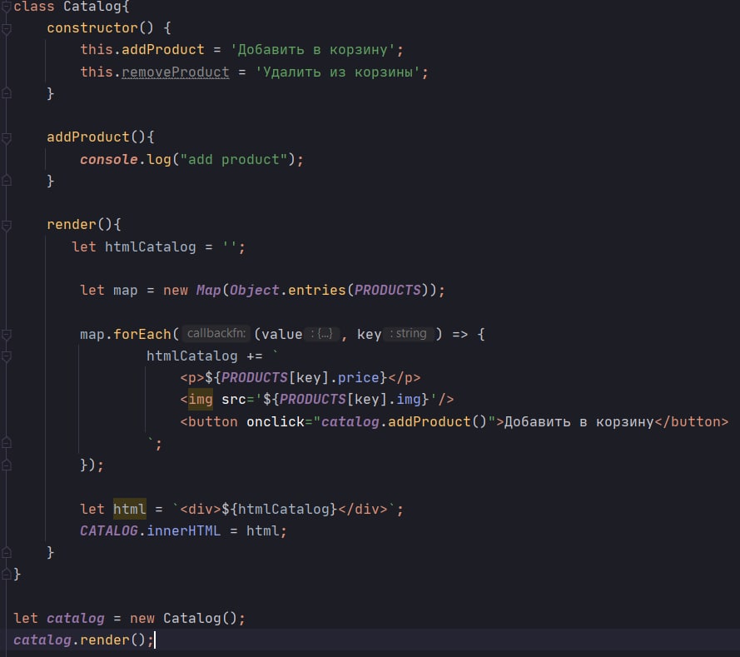The image size is (740, 657).
Task: Click the onclick attribute in button tag
Action: 276,421
